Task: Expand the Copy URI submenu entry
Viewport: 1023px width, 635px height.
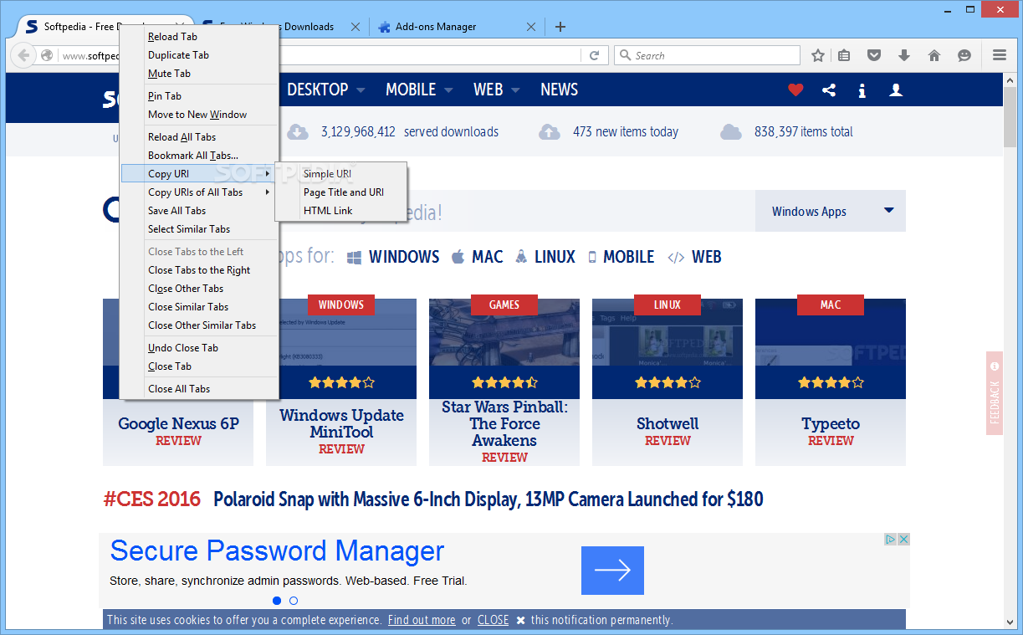Action: coord(199,174)
